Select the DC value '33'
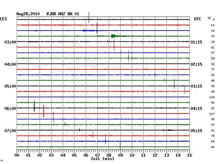Image resolution: width=216 pixels, height=164 pixels. coord(213,36)
